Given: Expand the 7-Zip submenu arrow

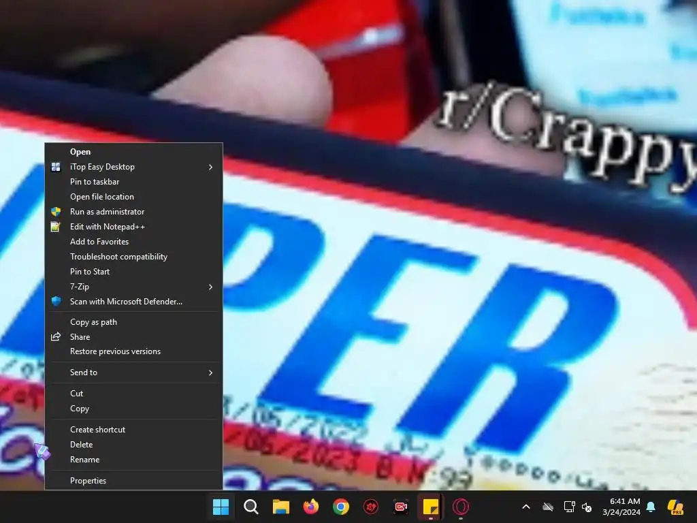Looking at the screenshot, I should [x=211, y=287].
